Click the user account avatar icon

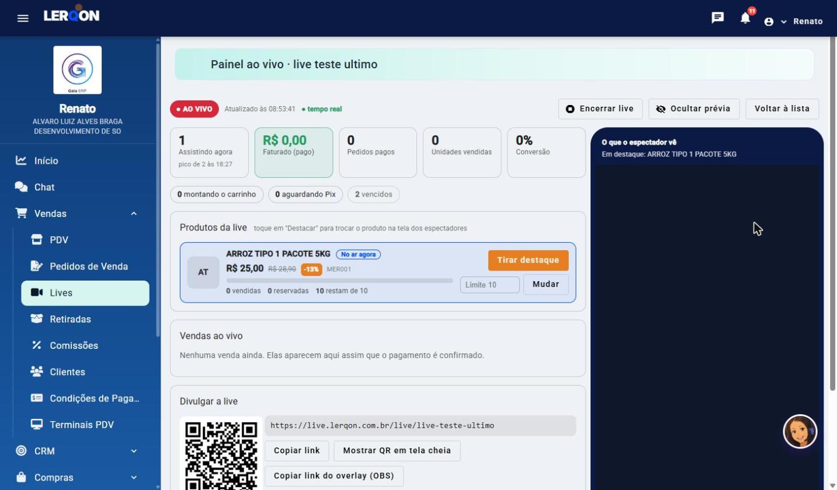[769, 22]
